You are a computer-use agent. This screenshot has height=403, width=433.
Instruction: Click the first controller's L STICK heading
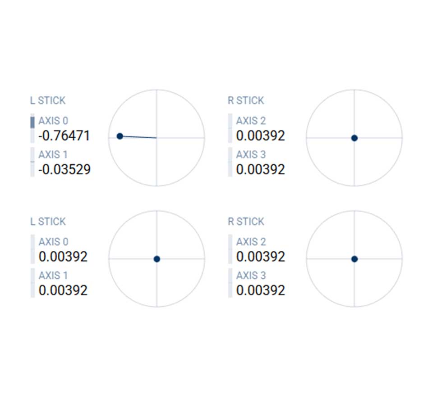pyautogui.click(x=47, y=100)
